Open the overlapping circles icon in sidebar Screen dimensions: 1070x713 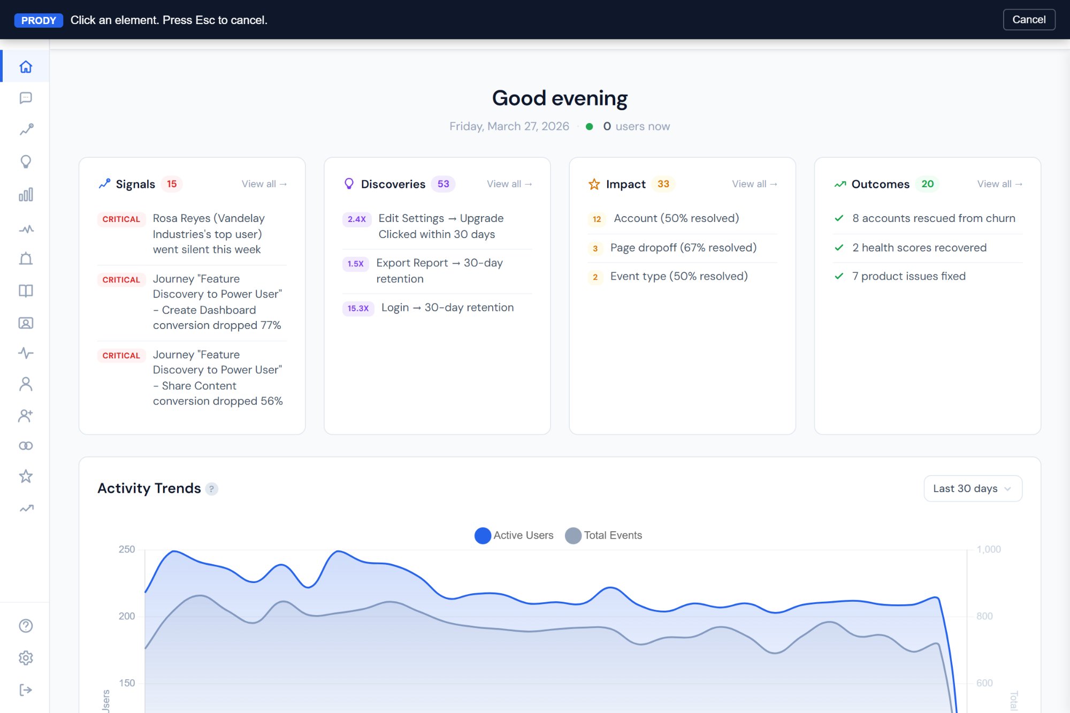coord(26,446)
